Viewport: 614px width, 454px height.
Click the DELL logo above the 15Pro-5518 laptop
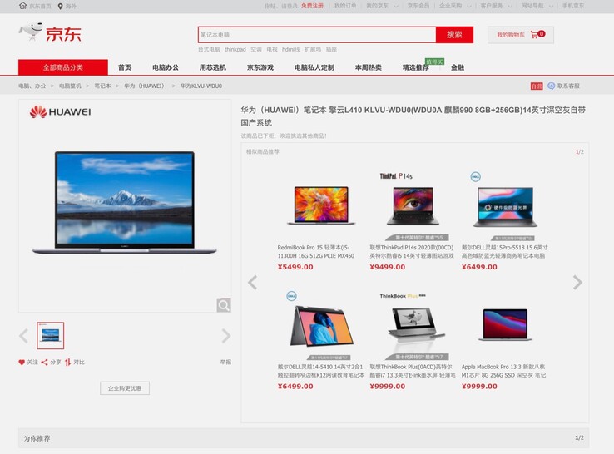tap(475, 177)
